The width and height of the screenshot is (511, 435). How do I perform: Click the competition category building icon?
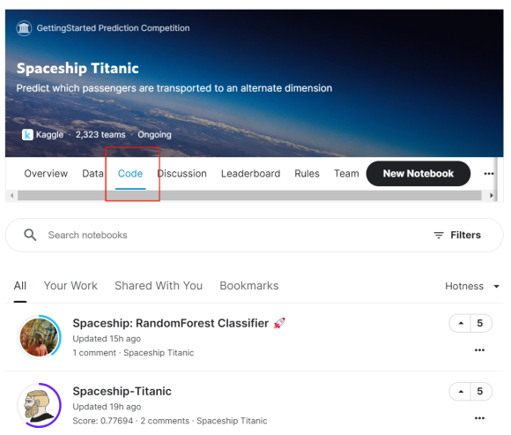click(24, 28)
